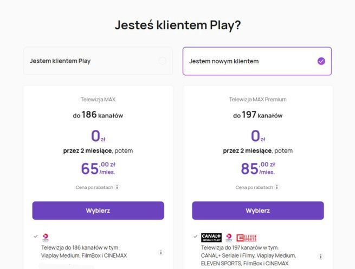355x269 pixels.
Task: Click 'Cena po rabatach' text under 65 zł price
Action: click(x=94, y=187)
